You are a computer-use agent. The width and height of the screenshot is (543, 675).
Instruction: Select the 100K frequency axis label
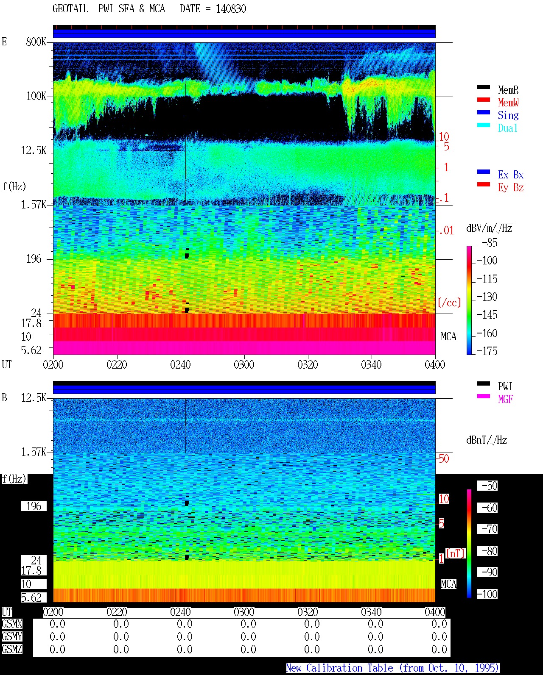click(36, 96)
